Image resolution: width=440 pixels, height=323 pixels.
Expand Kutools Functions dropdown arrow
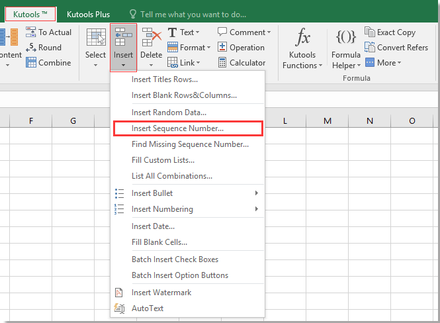[x=320, y=66]
